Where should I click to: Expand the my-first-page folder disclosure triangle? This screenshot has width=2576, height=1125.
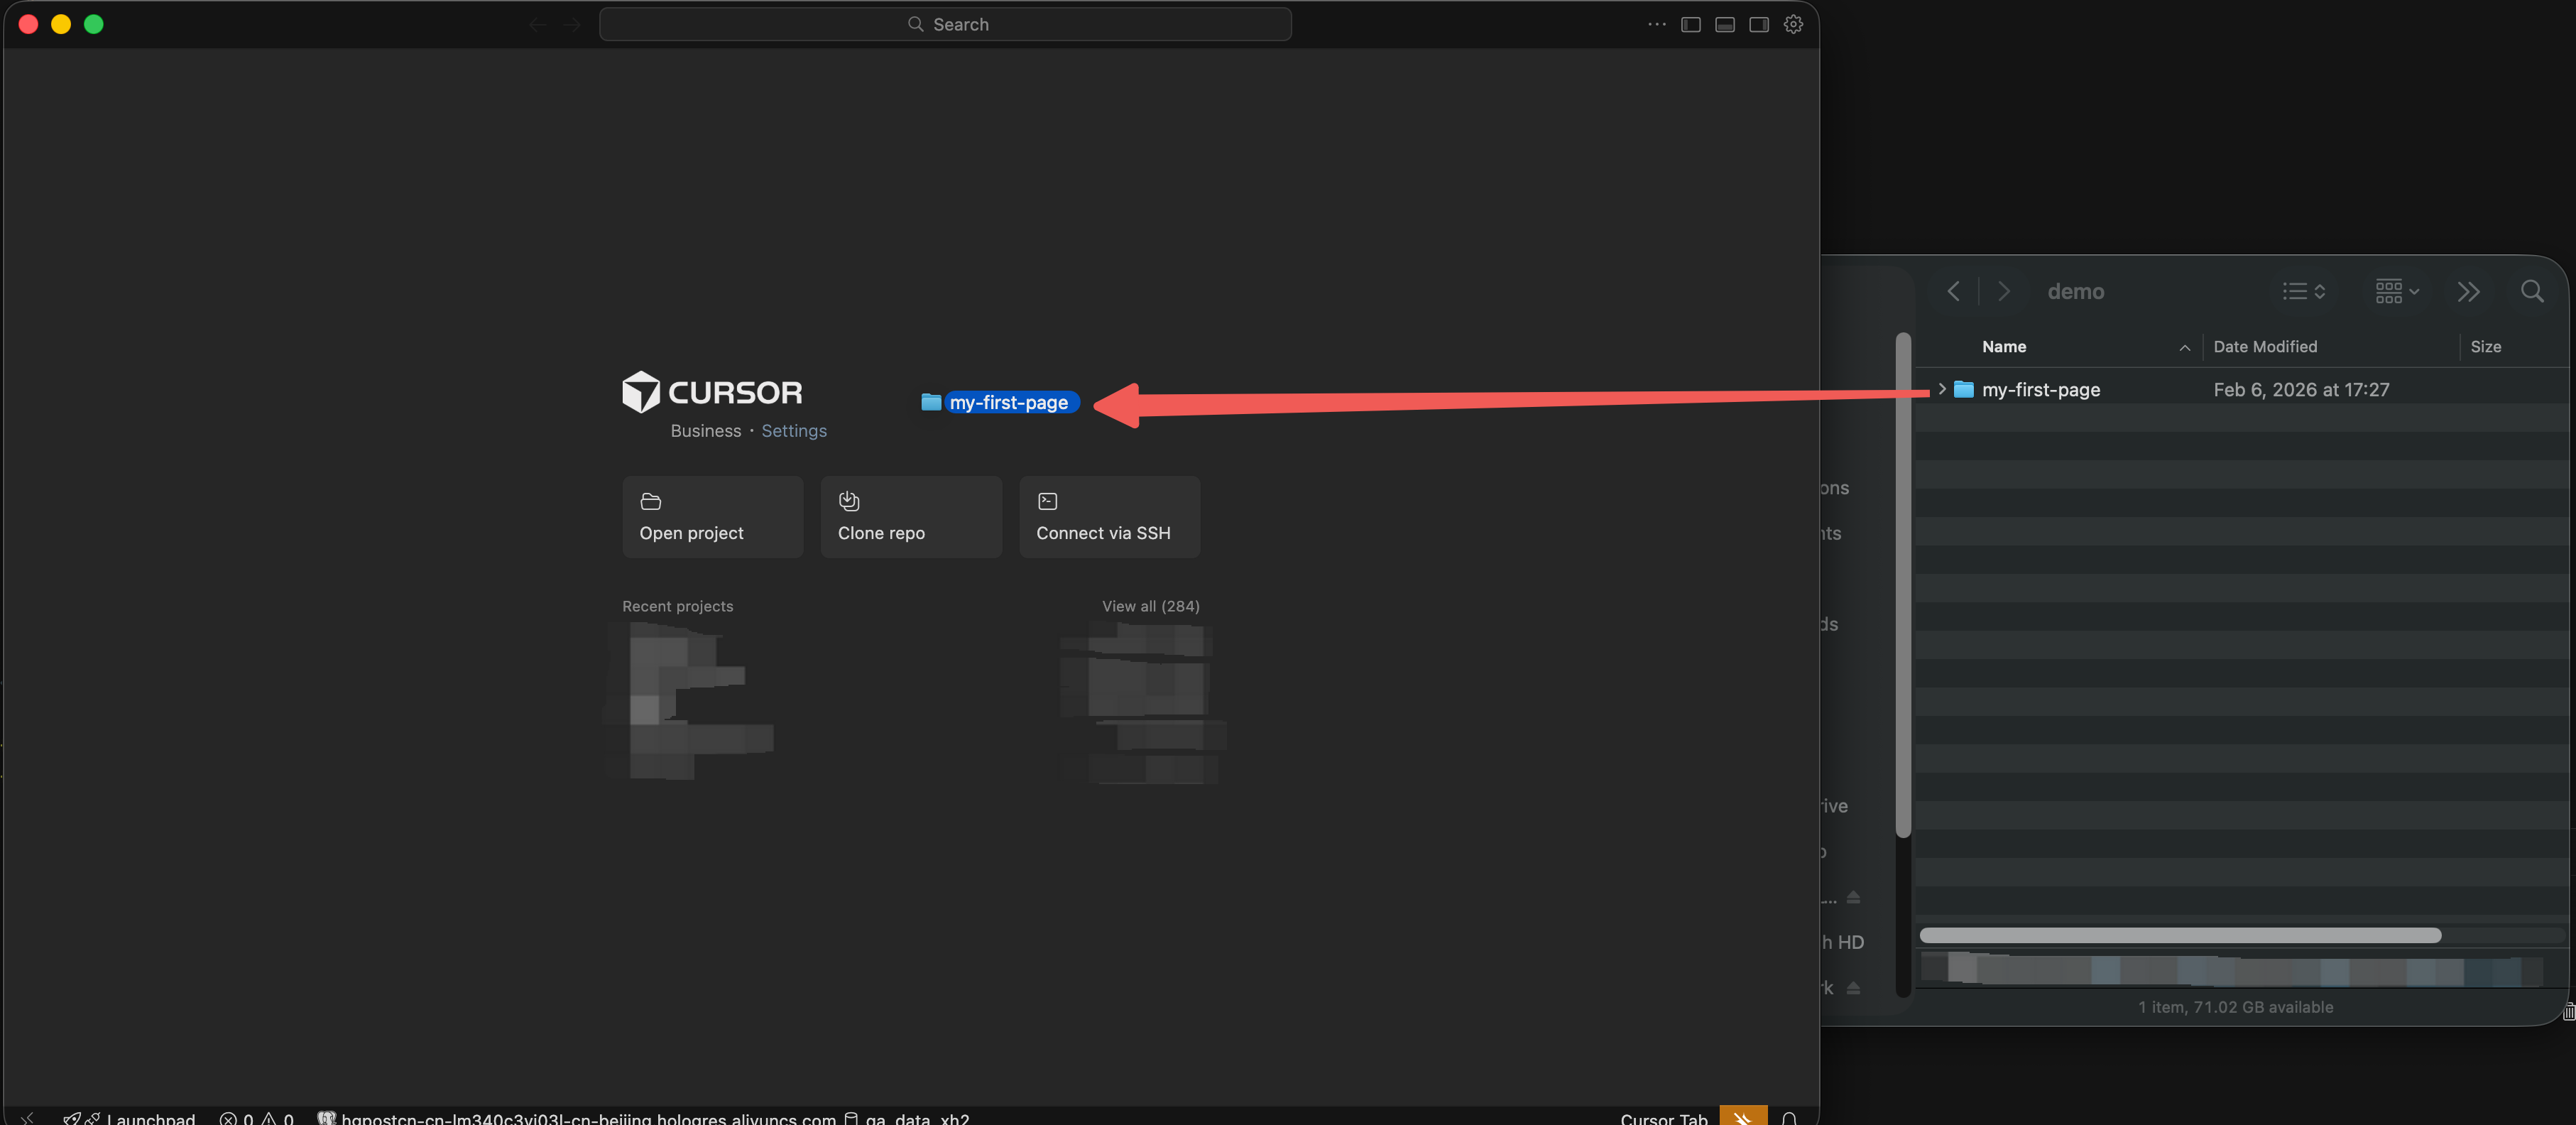tap(1941, 389)
